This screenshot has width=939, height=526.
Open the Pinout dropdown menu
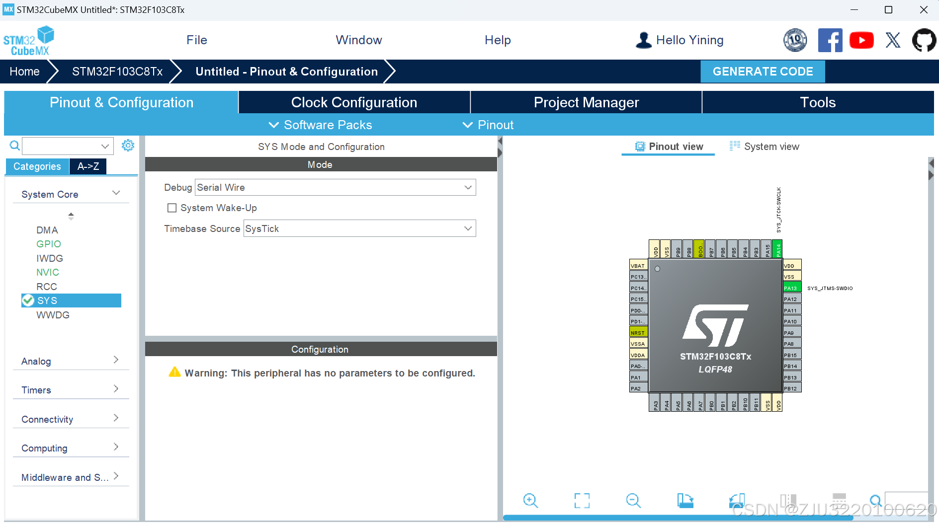[488, 125]
